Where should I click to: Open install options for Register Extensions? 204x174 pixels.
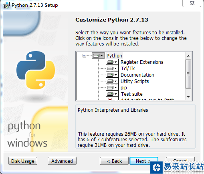point(112,62)
